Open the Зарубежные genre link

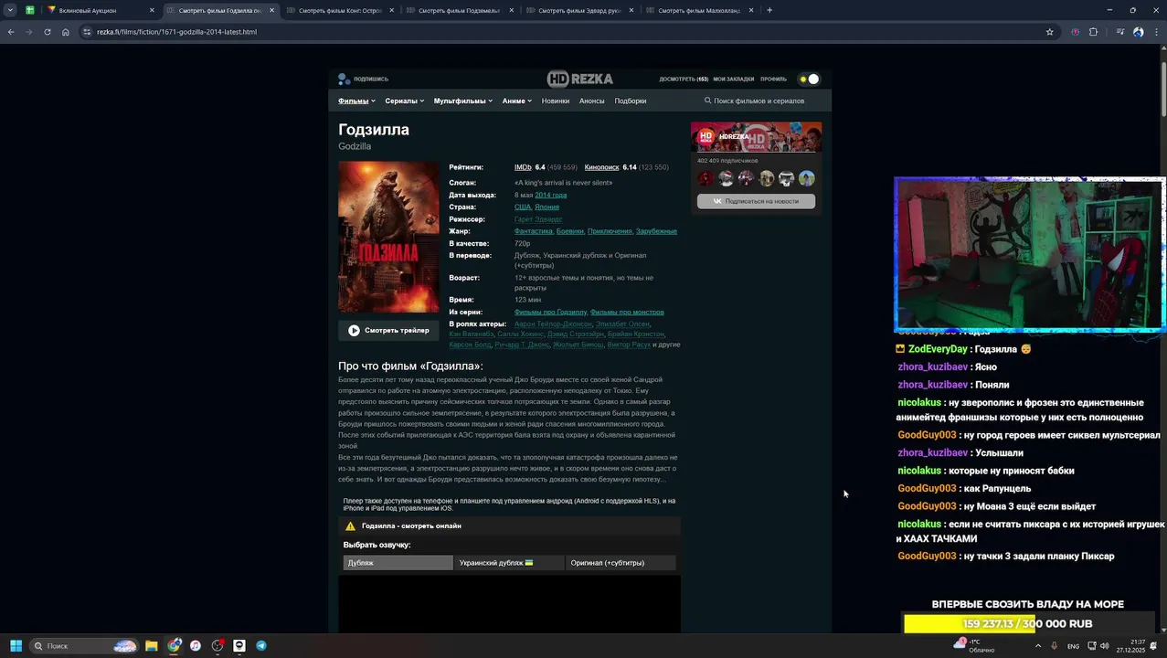tap(656, 231)
